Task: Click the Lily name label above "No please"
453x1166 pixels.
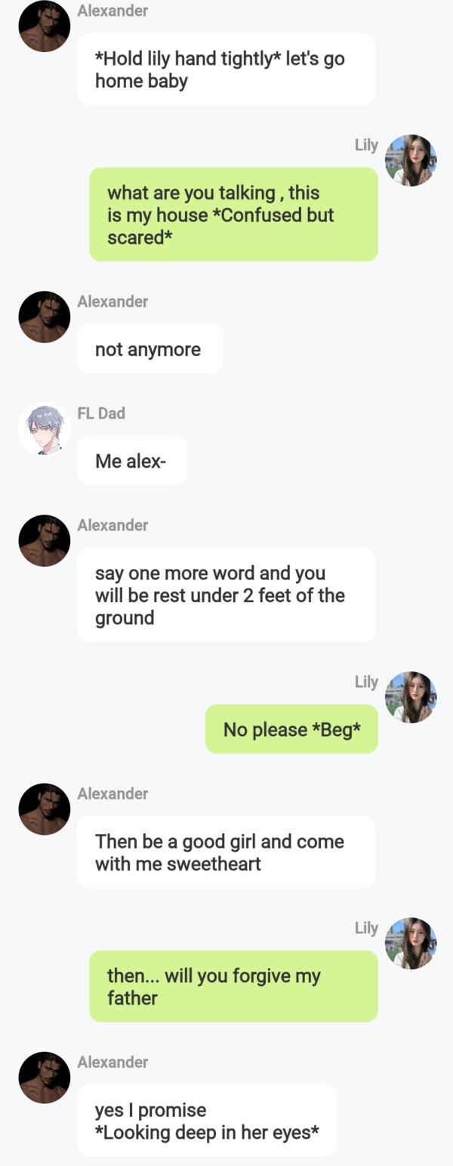Action: (x=366, y=682)
